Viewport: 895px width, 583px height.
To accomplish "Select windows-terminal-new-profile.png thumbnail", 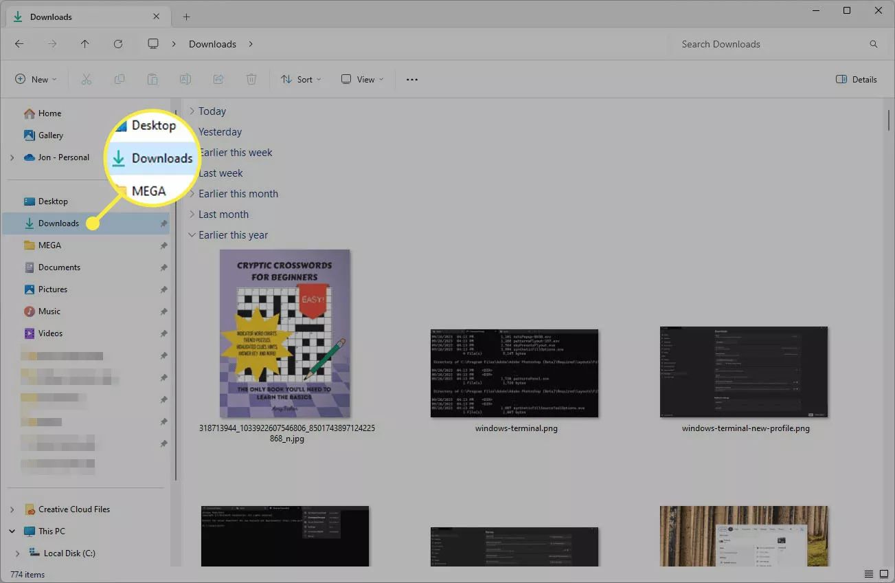I will 744,371.
